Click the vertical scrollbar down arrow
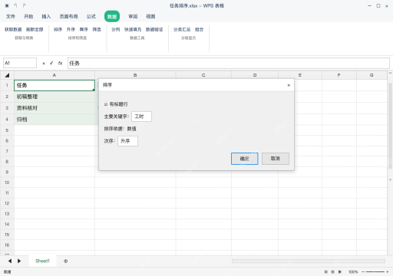Viewport: 393px width, 276px height. (390, 179)
